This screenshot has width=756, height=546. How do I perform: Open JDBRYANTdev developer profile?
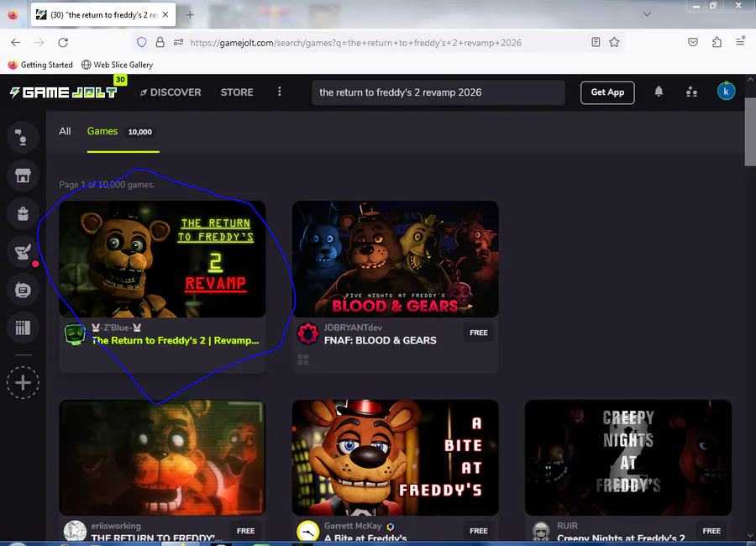click(353, 328)
